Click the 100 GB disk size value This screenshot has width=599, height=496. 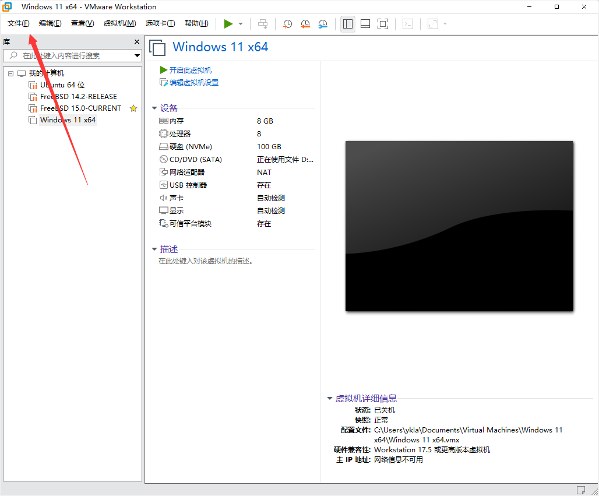(x=269, y=147)
